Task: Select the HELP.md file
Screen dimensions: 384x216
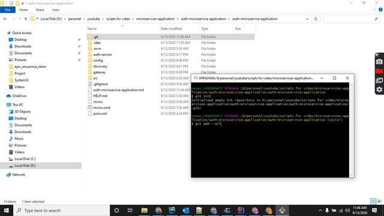Action: pos(100,96)
